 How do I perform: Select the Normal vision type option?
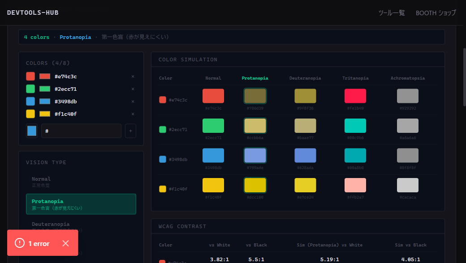81,182
